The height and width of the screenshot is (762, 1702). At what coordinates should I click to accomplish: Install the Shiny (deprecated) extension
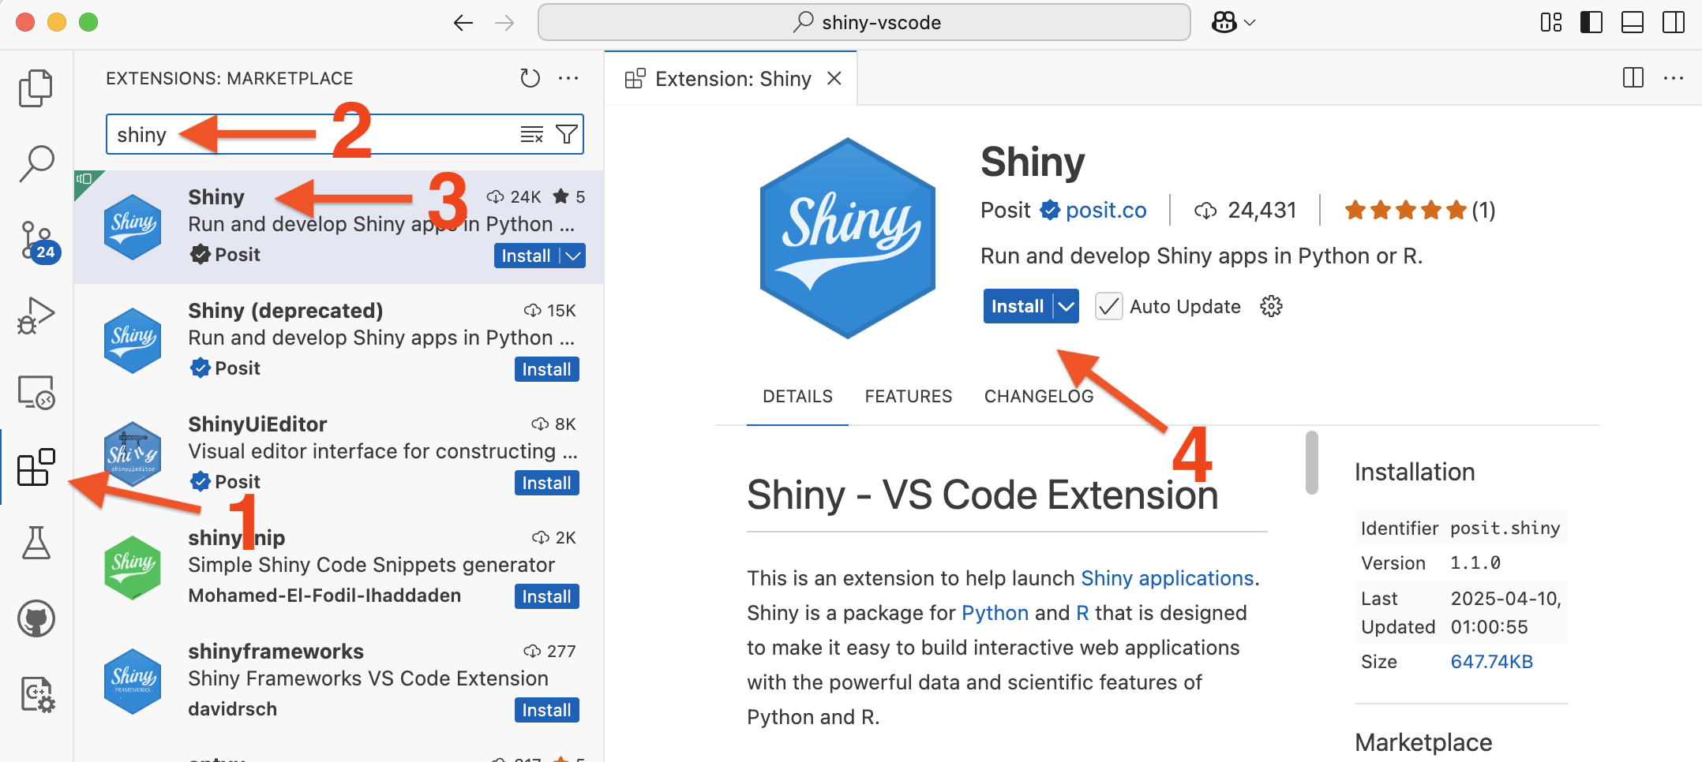pos(546,369)
